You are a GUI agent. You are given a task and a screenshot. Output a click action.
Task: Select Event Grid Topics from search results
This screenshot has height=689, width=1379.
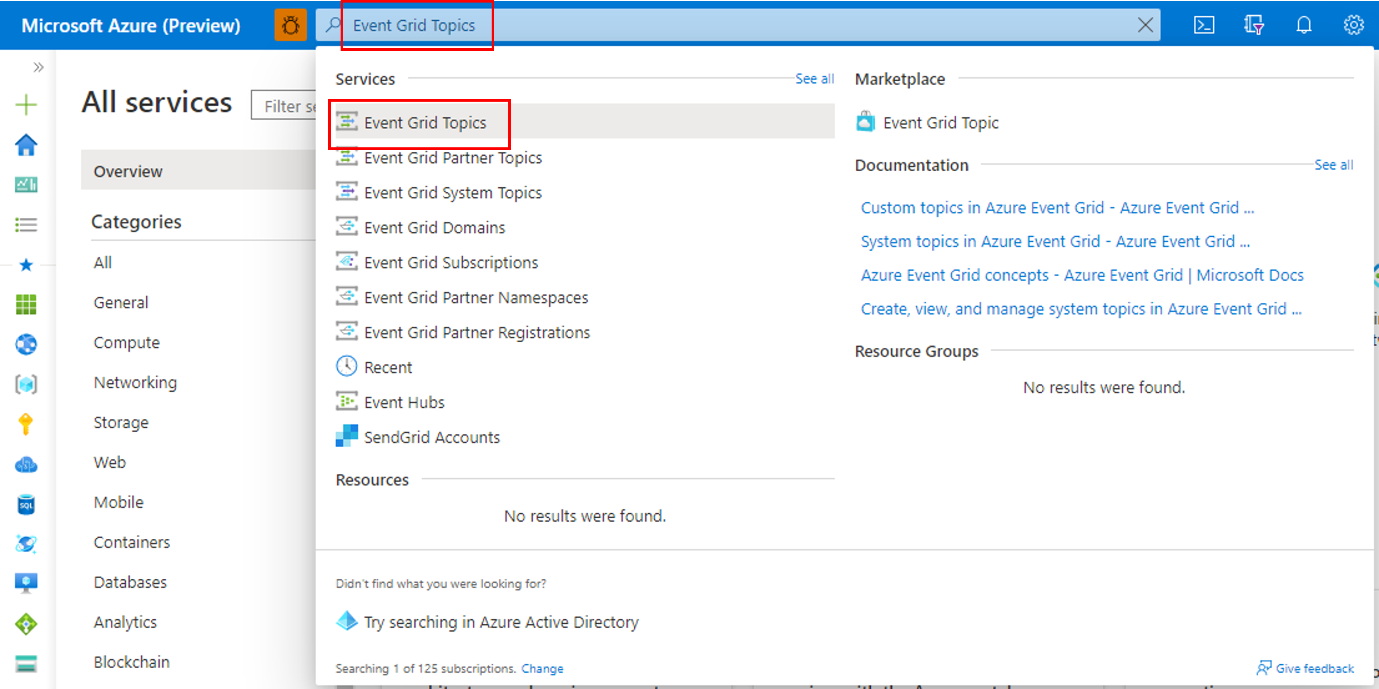pyautogui.click(x=426, y=123)
